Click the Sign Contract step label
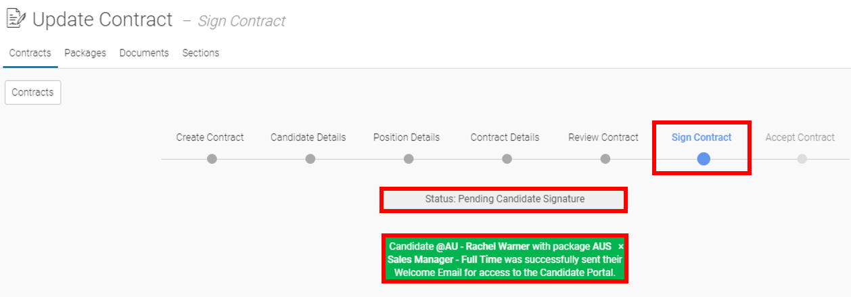851x297 pixels. click(701, 137)
